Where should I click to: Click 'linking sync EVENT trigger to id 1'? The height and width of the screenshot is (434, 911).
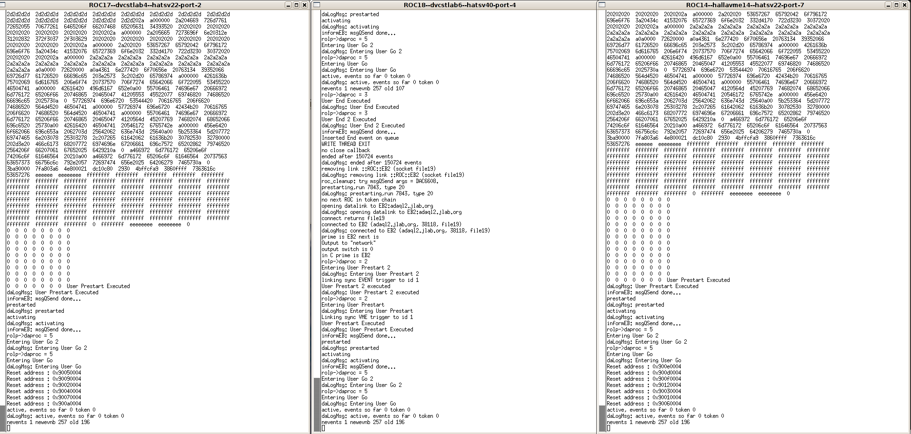coord(370,280)
